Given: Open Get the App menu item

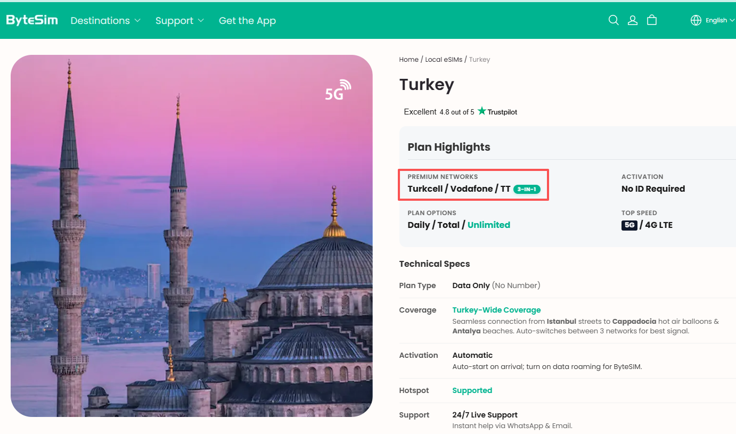Looking at the screenshot, I should click(x=247, y=21).
